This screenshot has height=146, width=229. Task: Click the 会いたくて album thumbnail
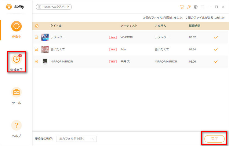45,49
